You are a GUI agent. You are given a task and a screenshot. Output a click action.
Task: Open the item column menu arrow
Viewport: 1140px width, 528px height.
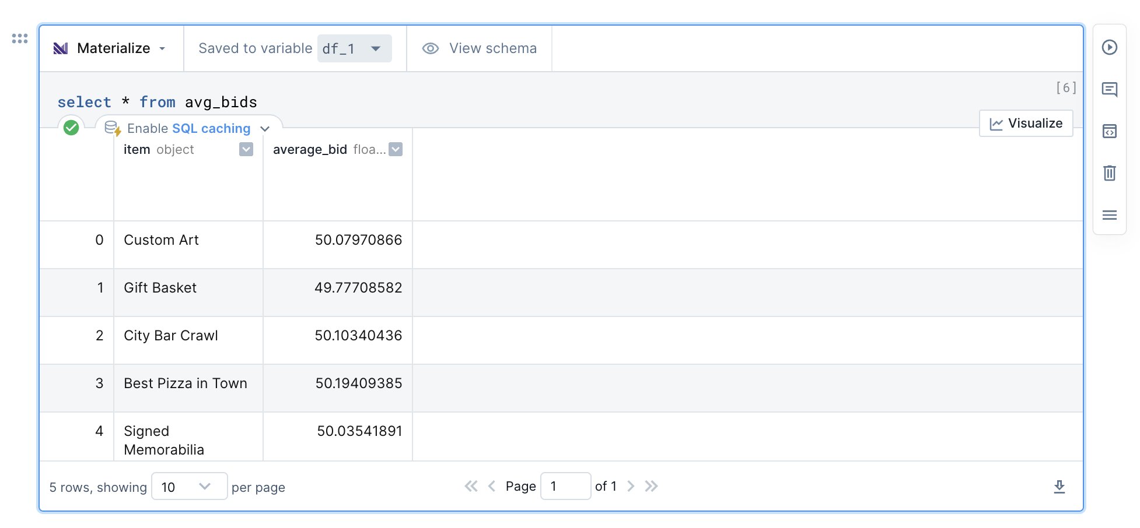(246, 150)
